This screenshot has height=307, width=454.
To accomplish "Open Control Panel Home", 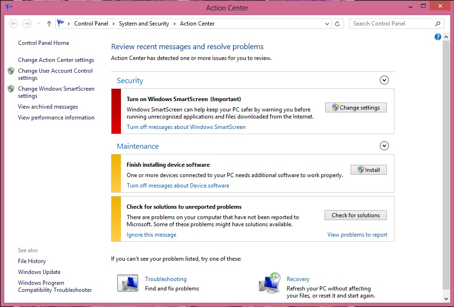I will 43,43.
